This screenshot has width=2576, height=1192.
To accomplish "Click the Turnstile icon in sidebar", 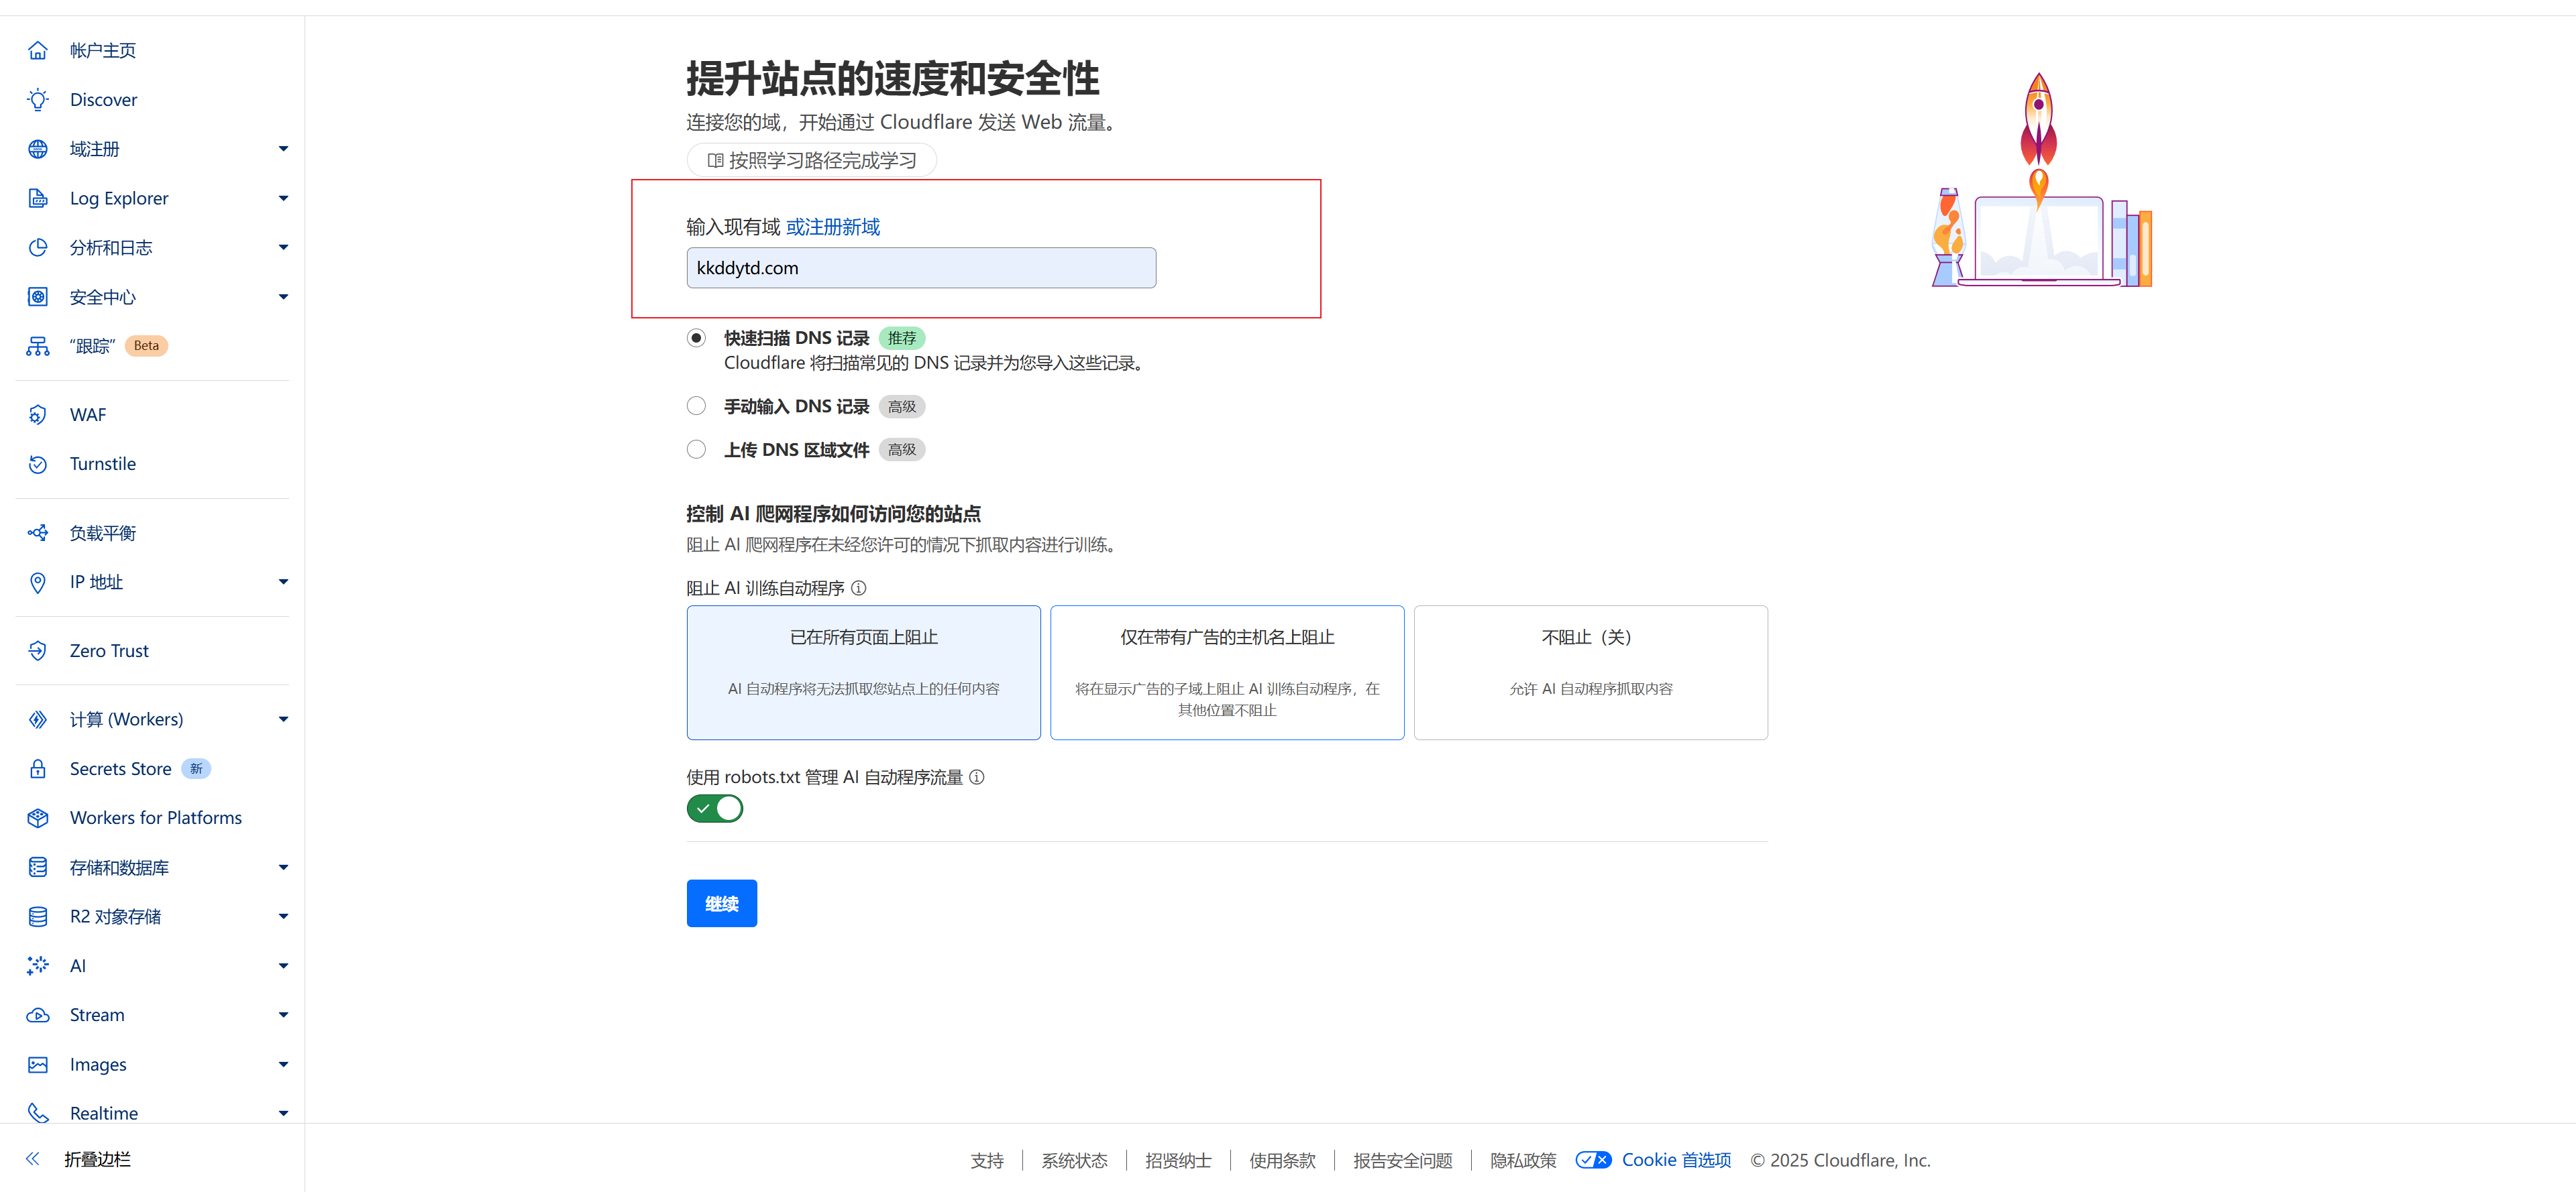I will (38, 464).
